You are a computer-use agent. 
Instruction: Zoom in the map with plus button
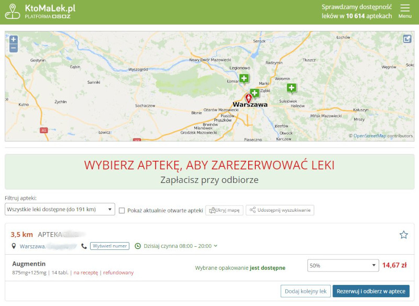[14, 39]
